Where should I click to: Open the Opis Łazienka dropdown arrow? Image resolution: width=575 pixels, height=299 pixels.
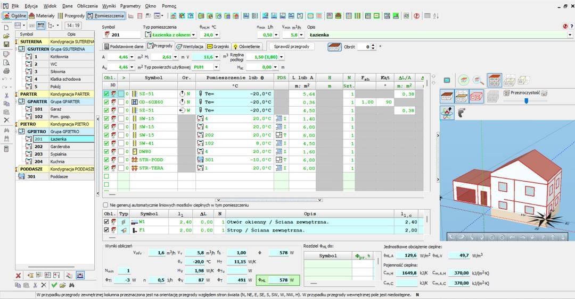[x=570, y=35]
